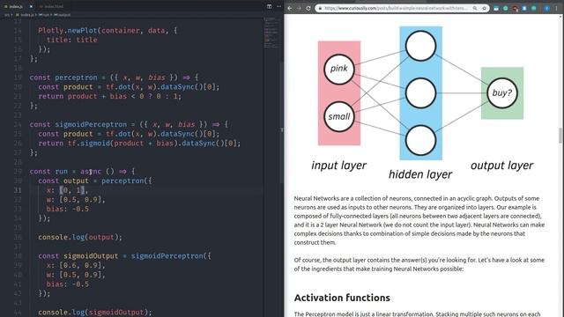Open the editor more actions menu

tap(278, 6)
